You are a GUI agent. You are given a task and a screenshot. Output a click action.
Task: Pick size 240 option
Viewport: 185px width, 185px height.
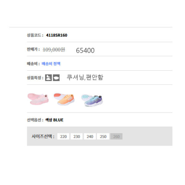coord(90,137)
